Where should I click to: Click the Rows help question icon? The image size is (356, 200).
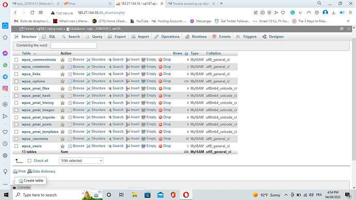[x=186, y=53]
